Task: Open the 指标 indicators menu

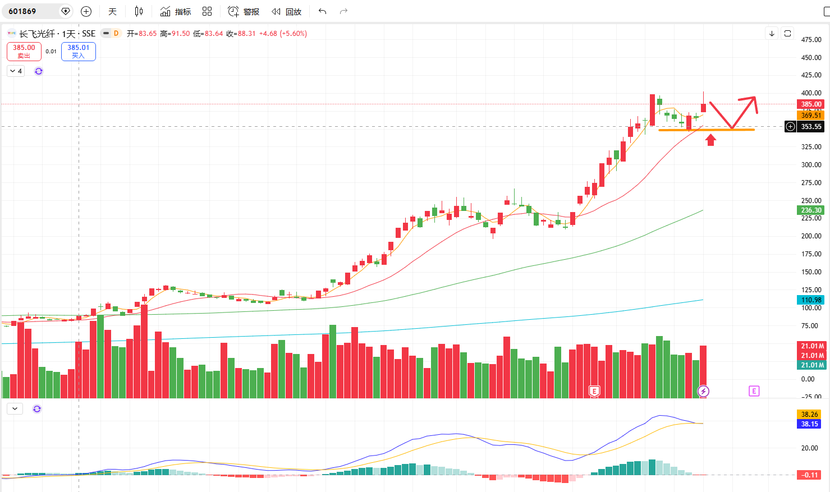Action: (176, 11)
